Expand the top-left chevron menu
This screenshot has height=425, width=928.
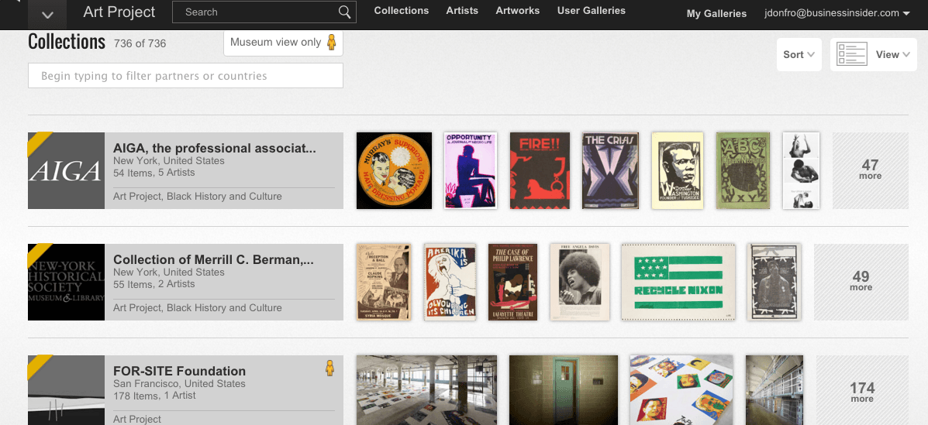click(47, 14)
